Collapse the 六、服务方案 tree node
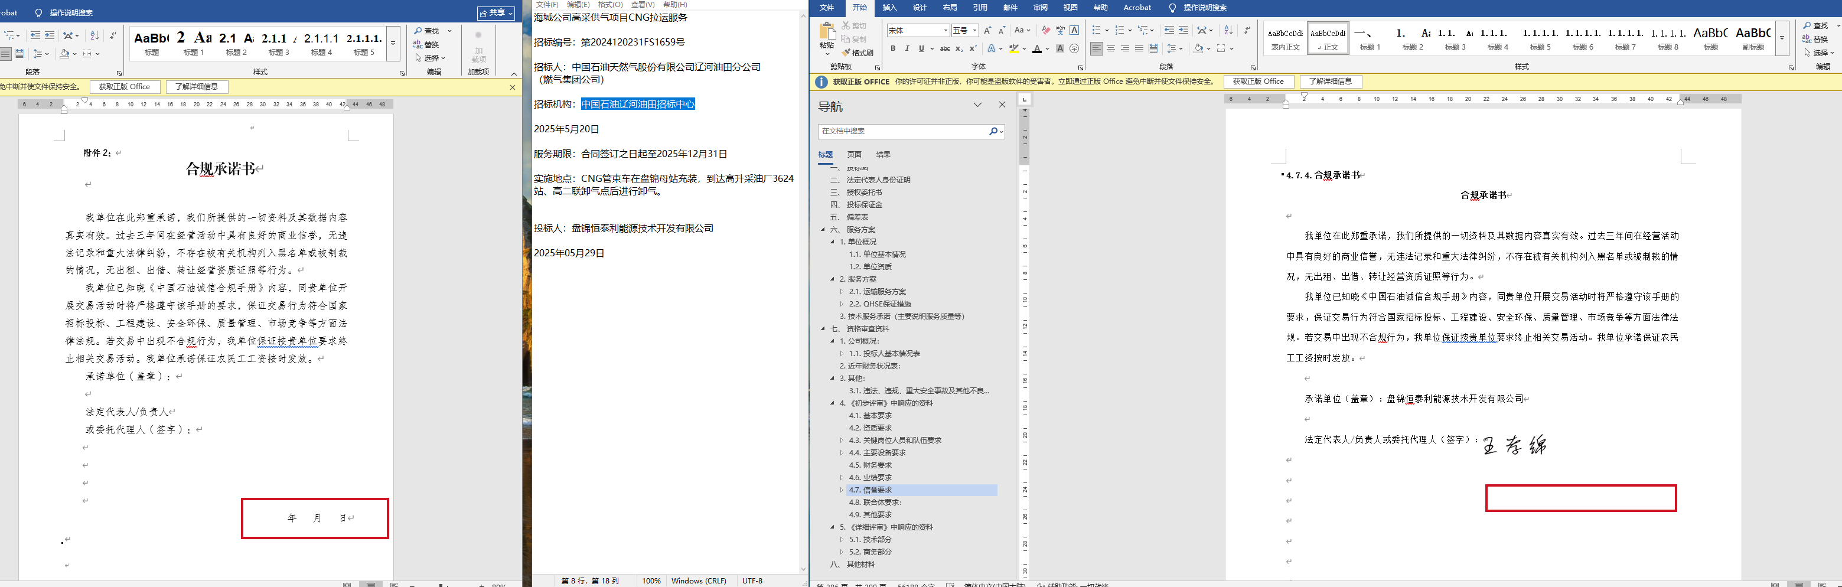Screen dimensions: 1842x587 click(x=822, y=230)
